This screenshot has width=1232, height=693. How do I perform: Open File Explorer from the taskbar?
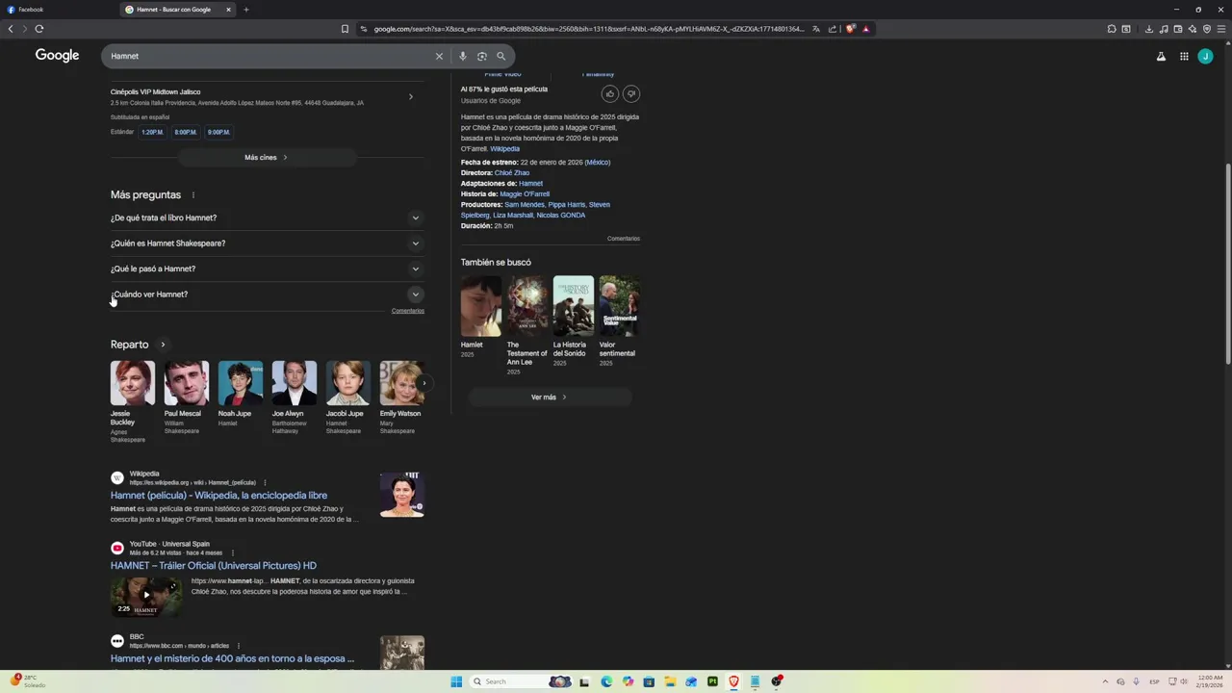671,681
